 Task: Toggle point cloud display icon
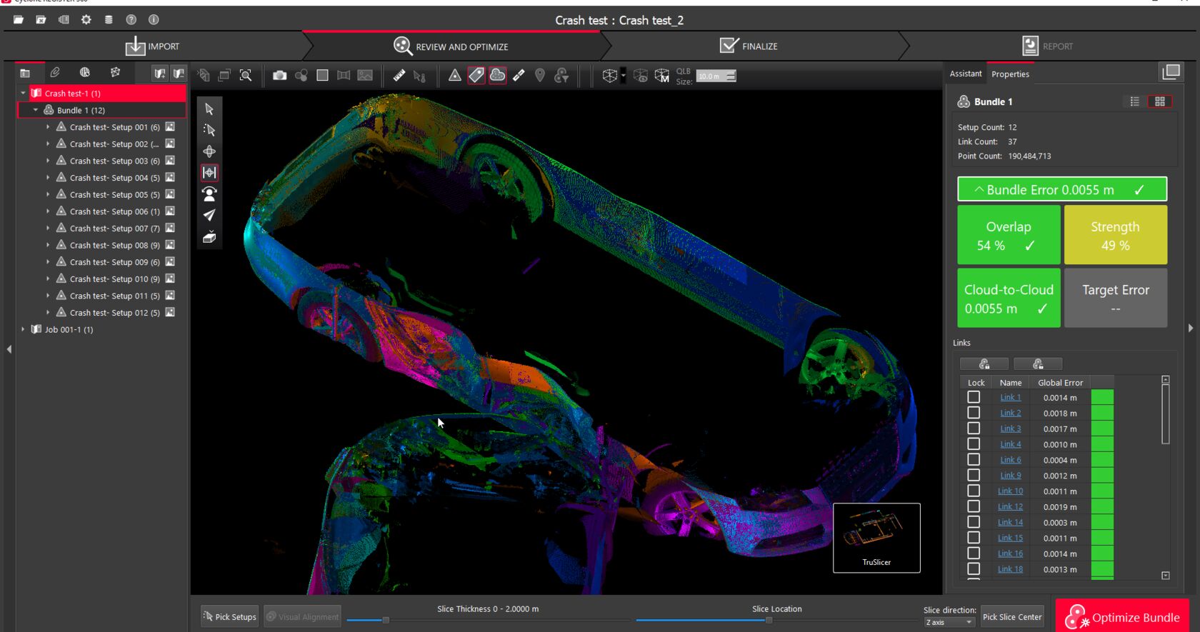tap(498, 75)
